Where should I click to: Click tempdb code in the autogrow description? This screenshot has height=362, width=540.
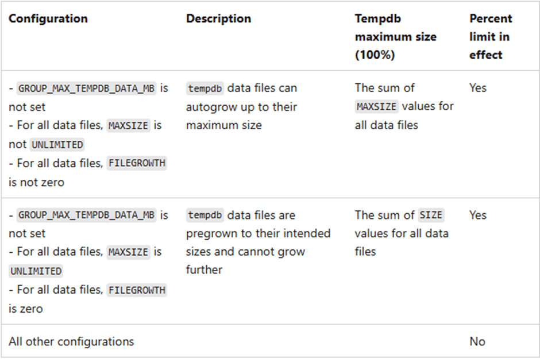(x=205, y=89)
